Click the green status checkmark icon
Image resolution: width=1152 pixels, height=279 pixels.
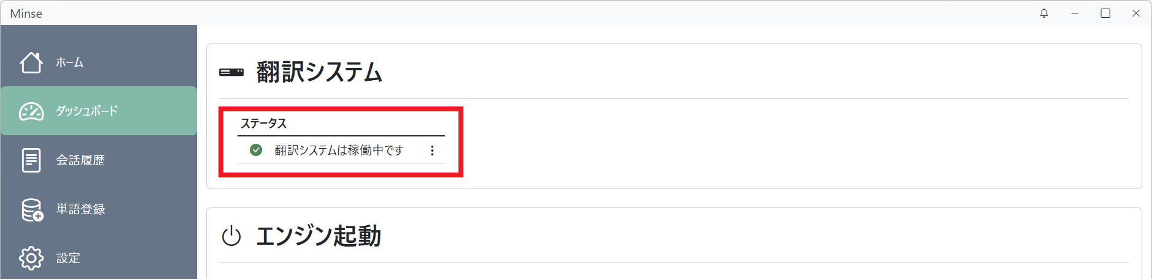pyautogui.click(x=256, y=150)
